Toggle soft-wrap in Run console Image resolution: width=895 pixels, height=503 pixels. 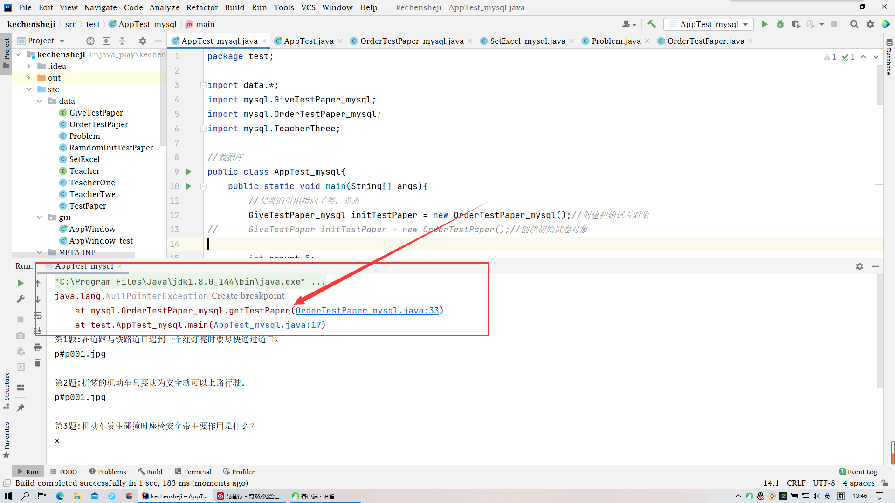click(x=38, y=316)
